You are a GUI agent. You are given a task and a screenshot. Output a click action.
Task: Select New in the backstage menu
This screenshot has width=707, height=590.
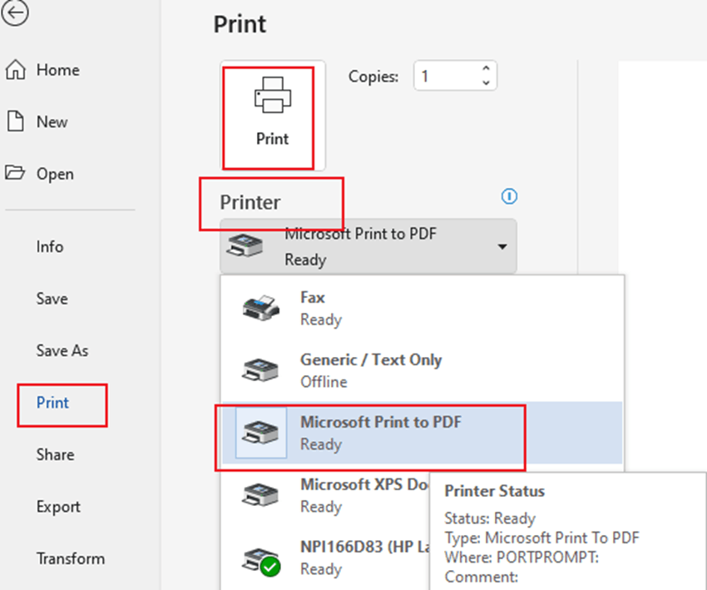[x=52, y=121]
